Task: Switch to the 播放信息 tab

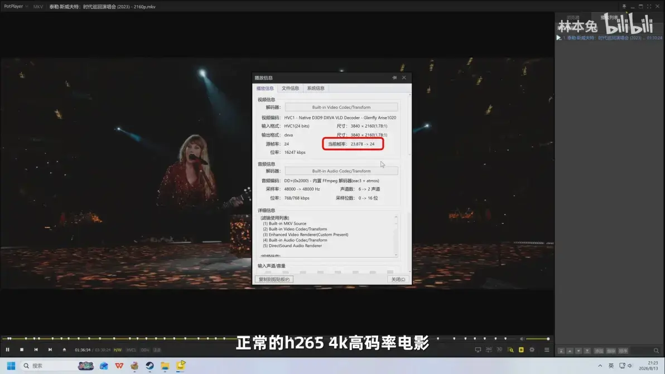Action: [265, 88]
